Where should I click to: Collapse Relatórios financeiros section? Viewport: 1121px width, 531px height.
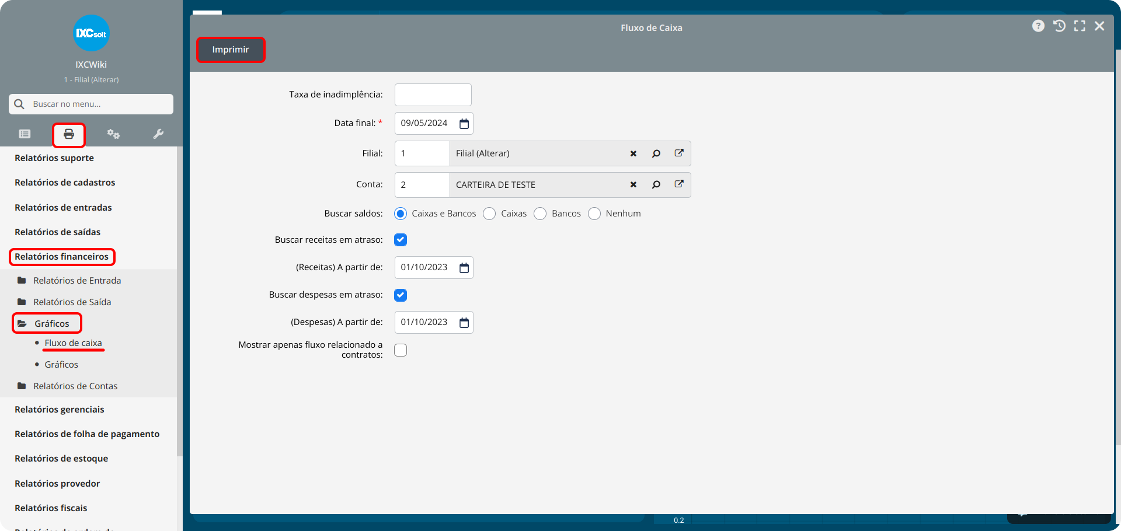pos(61,257)
